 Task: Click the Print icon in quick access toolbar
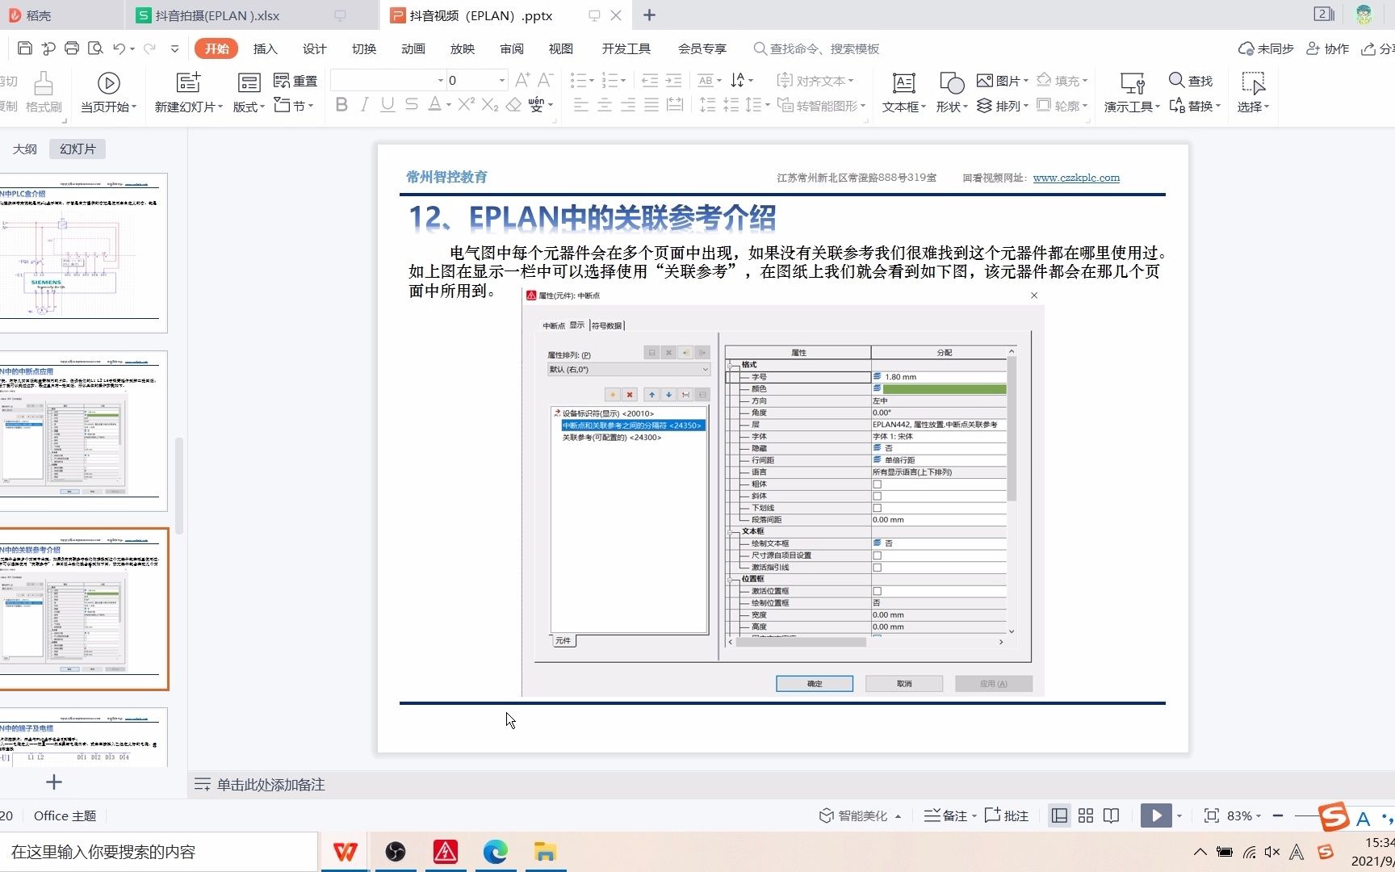[x=72, y=48]
